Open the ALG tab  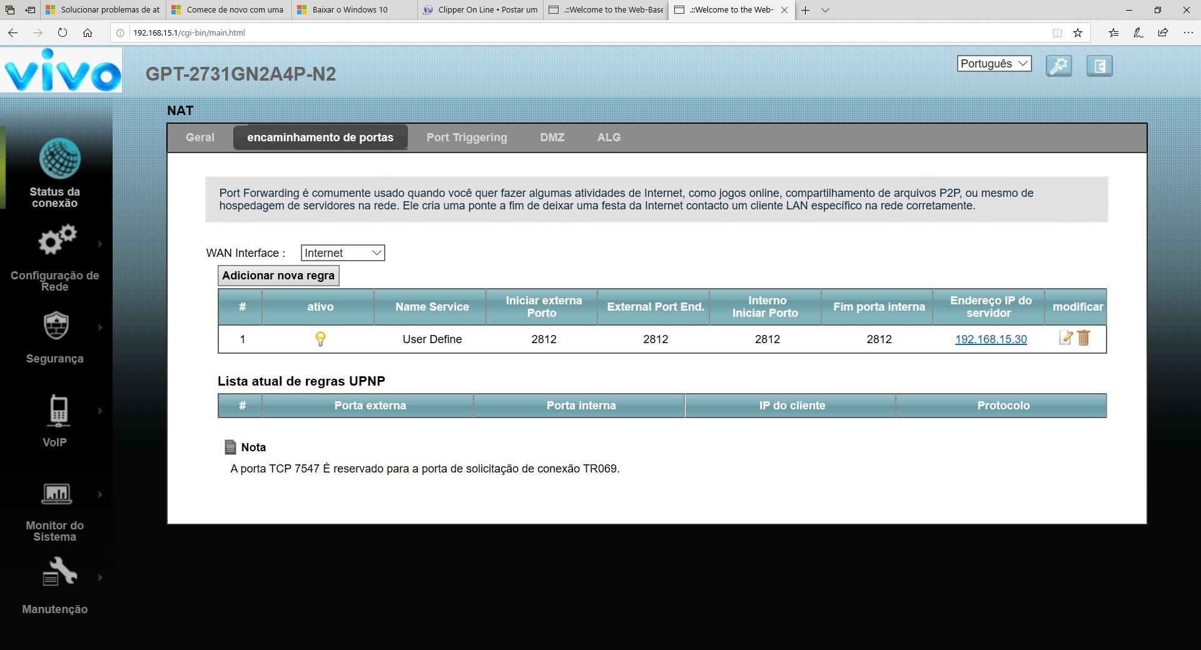(x=609, y=137)
